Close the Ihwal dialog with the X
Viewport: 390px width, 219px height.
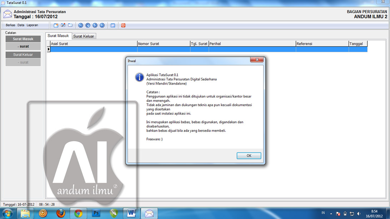[x=257, y=60]
